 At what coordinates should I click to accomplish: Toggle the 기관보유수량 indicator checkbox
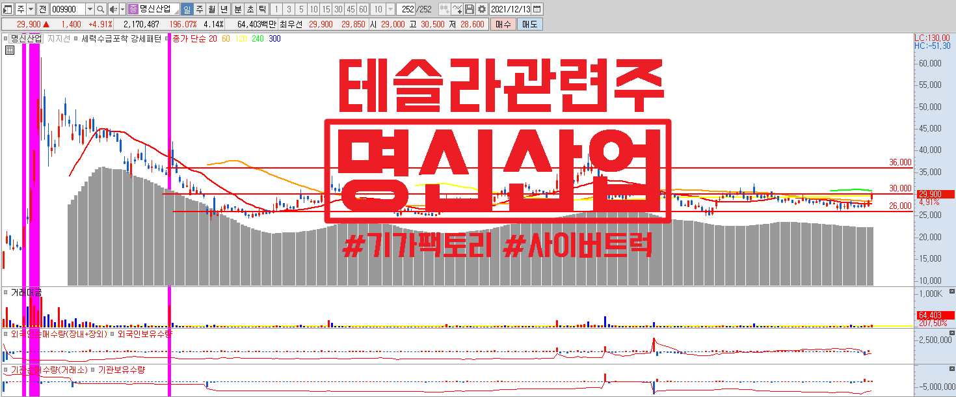[92, 370]
